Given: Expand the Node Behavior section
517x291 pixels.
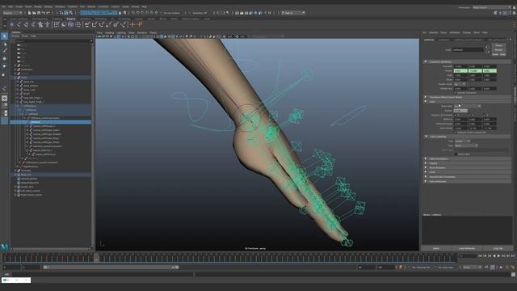Looking at the screenshot, I should point(426,167).
